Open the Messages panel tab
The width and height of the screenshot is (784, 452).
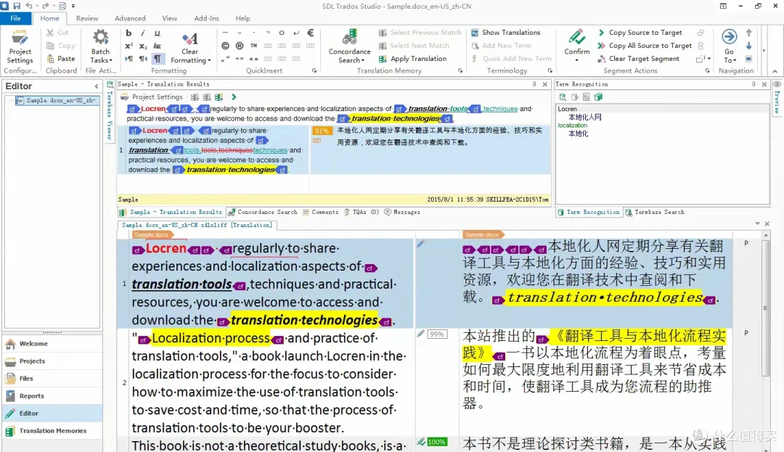(x=402, y=213)
